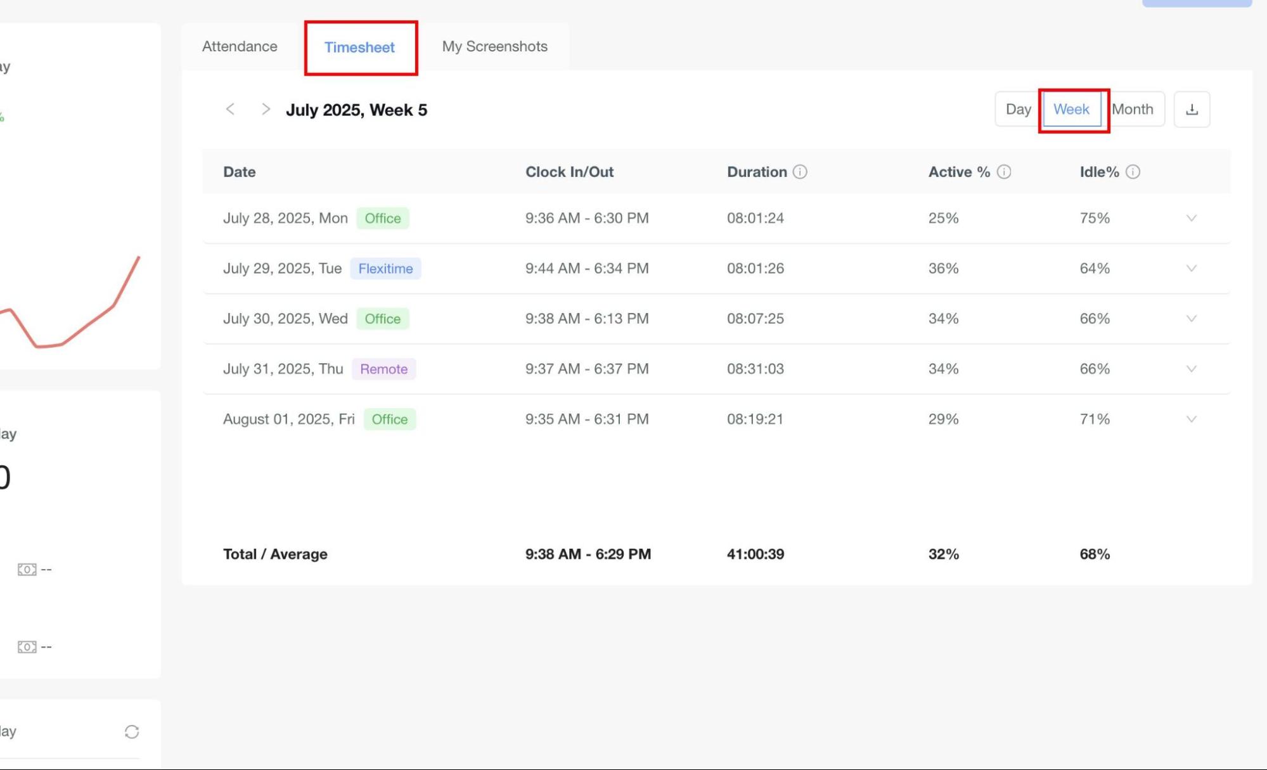Expand the July 30 Wednesday row
This screenshot has width=1267, height=770.
1191,319
